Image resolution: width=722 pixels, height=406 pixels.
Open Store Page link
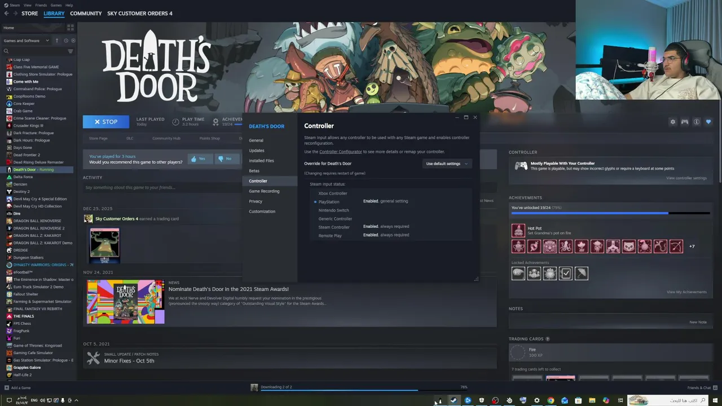pos(98,138)
